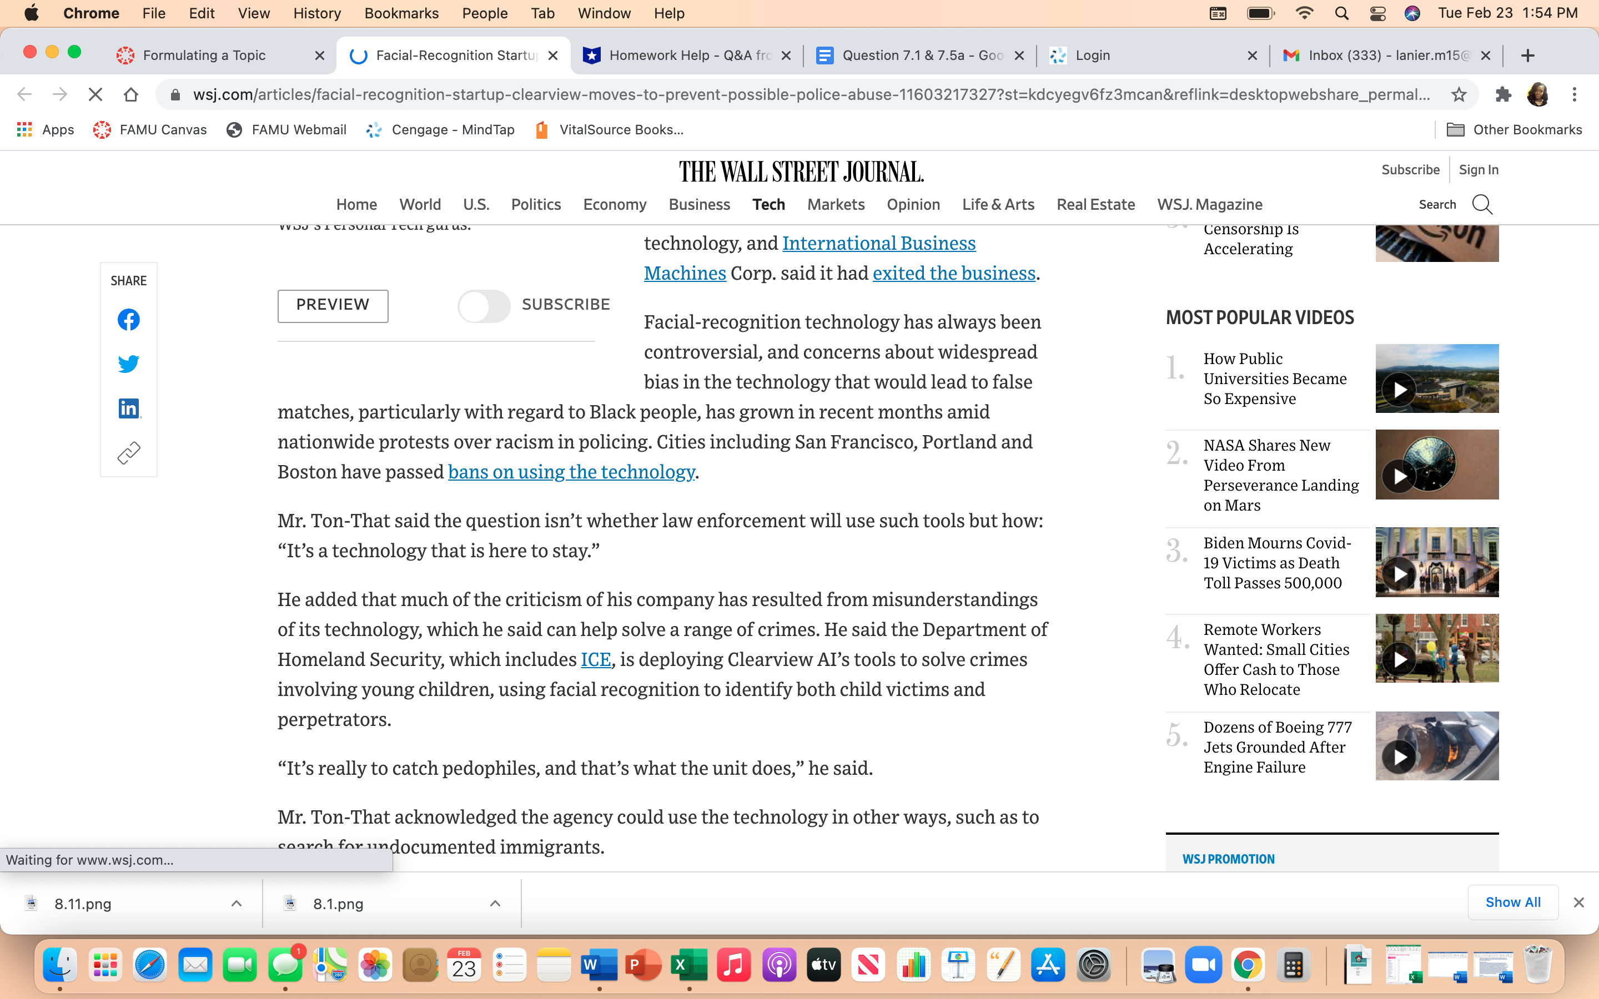Screen dimensions: 1599x999
Task: Copy article link with chain icon
Action: pyautogui.click(x=128, y=452)
